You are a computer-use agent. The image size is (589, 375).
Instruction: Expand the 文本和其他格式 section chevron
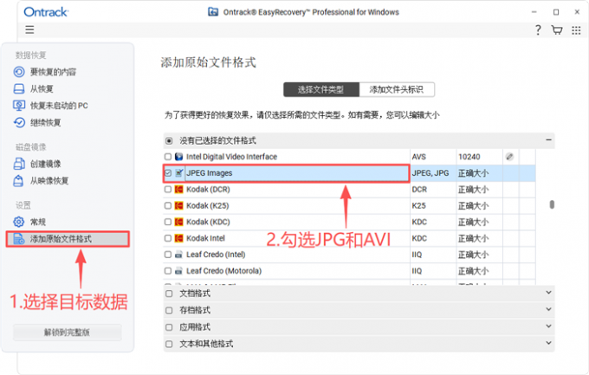click(x=548, y=343)
